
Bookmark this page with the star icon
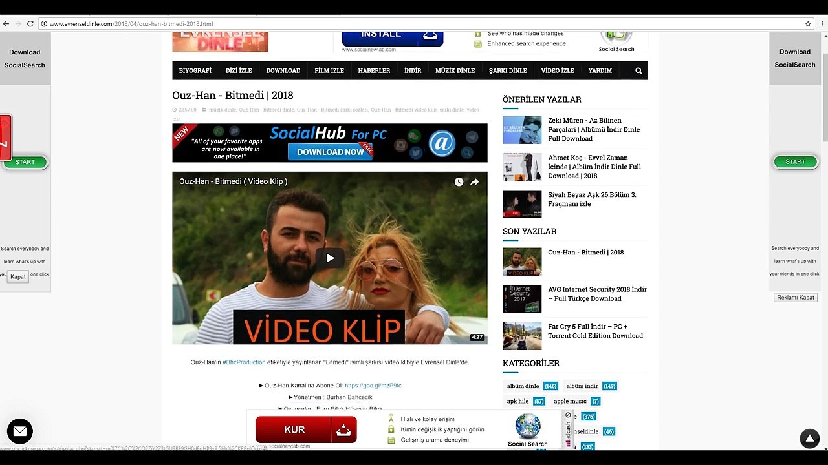[808, 24]
